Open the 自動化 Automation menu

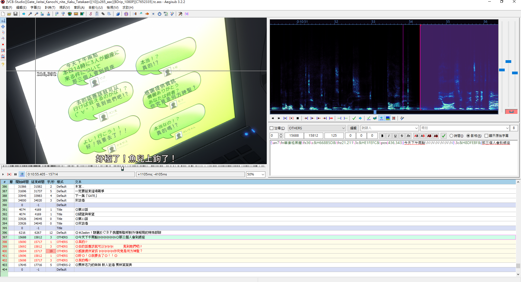click(96, 8)
